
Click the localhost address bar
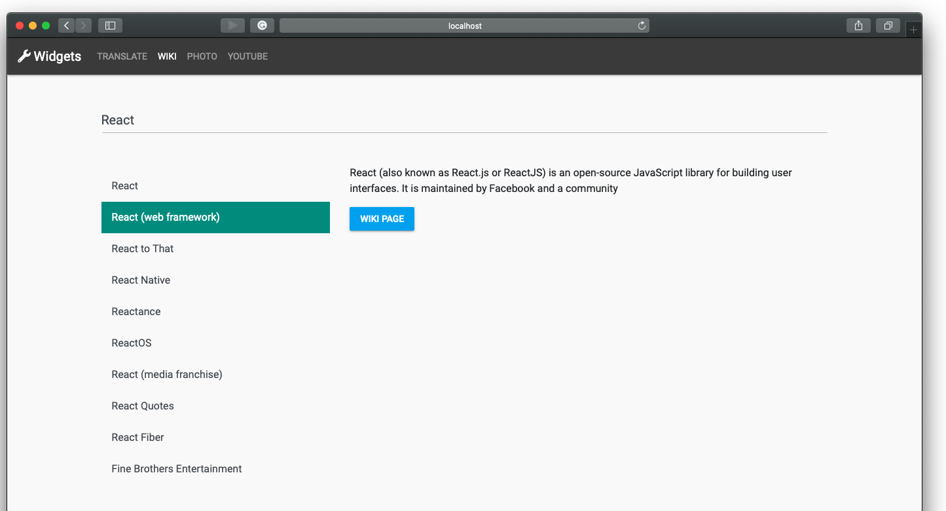[x=464, y=26]
